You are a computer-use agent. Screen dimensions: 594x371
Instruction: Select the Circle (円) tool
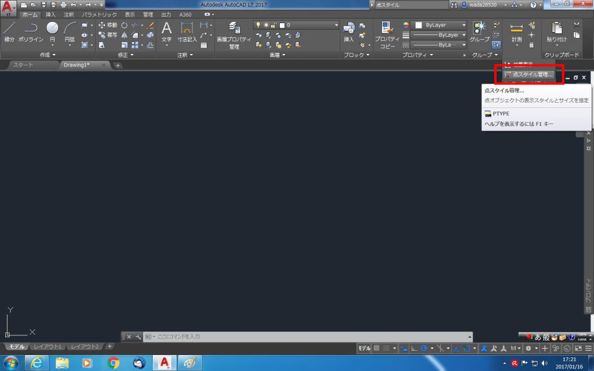[x=52, y=32]
